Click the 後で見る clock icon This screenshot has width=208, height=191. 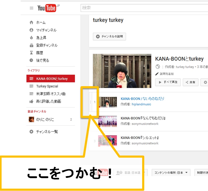pyautogui.click(x=31, y=60)
